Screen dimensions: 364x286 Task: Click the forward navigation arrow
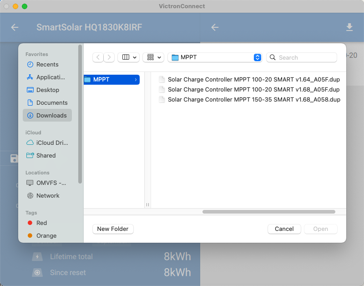point(109,57)
